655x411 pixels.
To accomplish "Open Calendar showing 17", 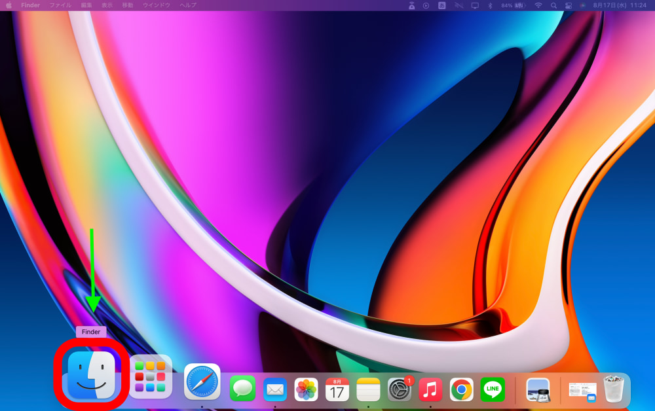I will pyautogui.click(x=337, y=389).
